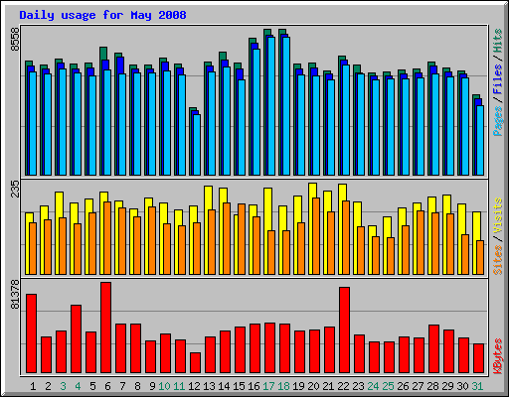Select day 1 on the bottom axis
The width and height of the screenshot is (509, 397).
pos(33,386)
